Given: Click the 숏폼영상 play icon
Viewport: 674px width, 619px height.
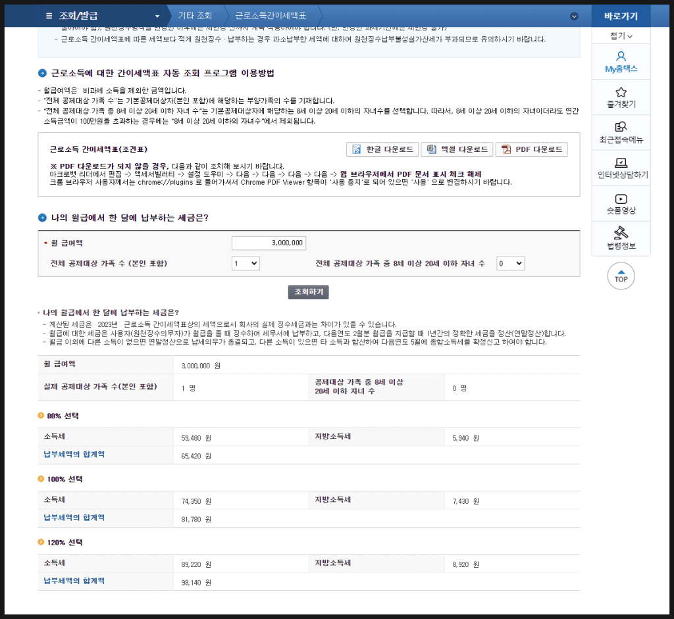Looking at the screenshot, I should 621,199.
